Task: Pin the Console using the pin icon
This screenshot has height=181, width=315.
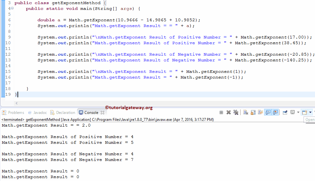Action: tap(285, 113)
